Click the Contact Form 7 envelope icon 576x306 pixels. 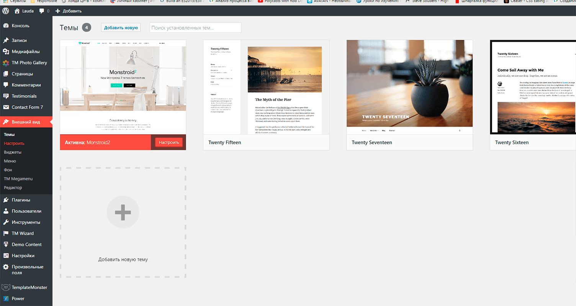6,107
